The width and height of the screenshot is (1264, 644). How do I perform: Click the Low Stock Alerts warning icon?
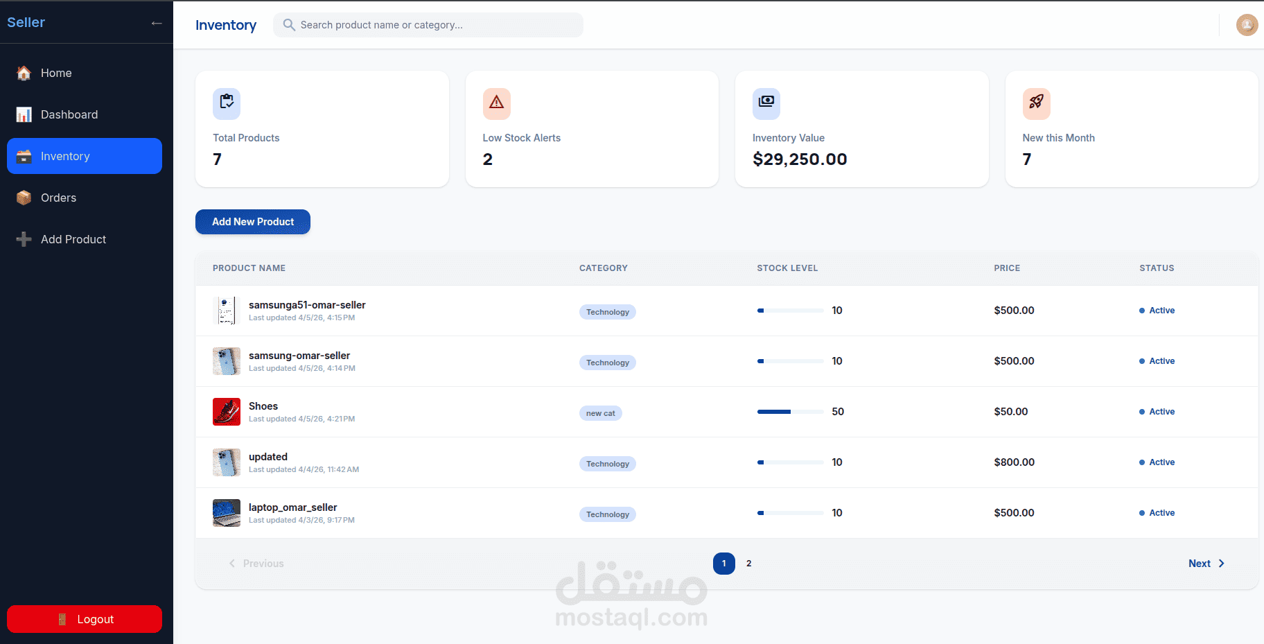pyautogui.click(x=496, y=103)
